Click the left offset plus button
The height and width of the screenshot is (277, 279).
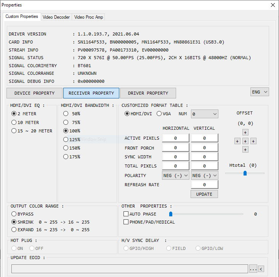(237, 141)
